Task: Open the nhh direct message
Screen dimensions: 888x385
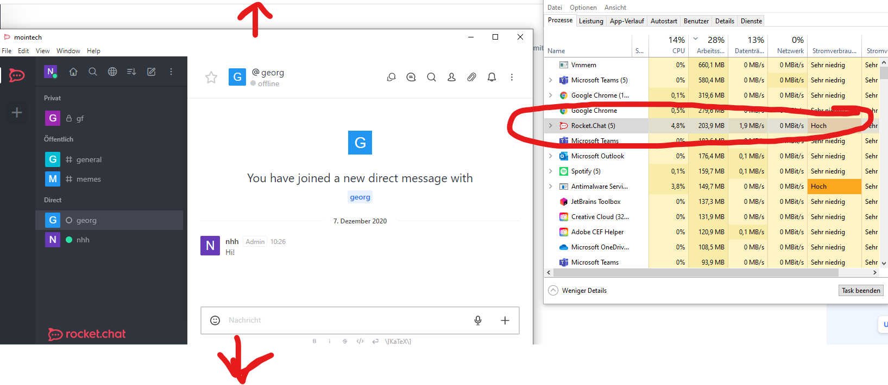Action: click(x=109, y=240)
